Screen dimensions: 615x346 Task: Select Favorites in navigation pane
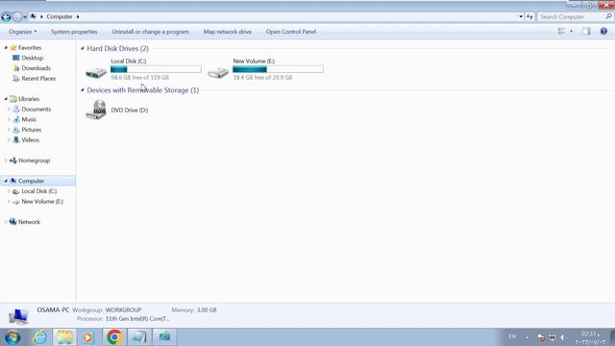[30, 47]
